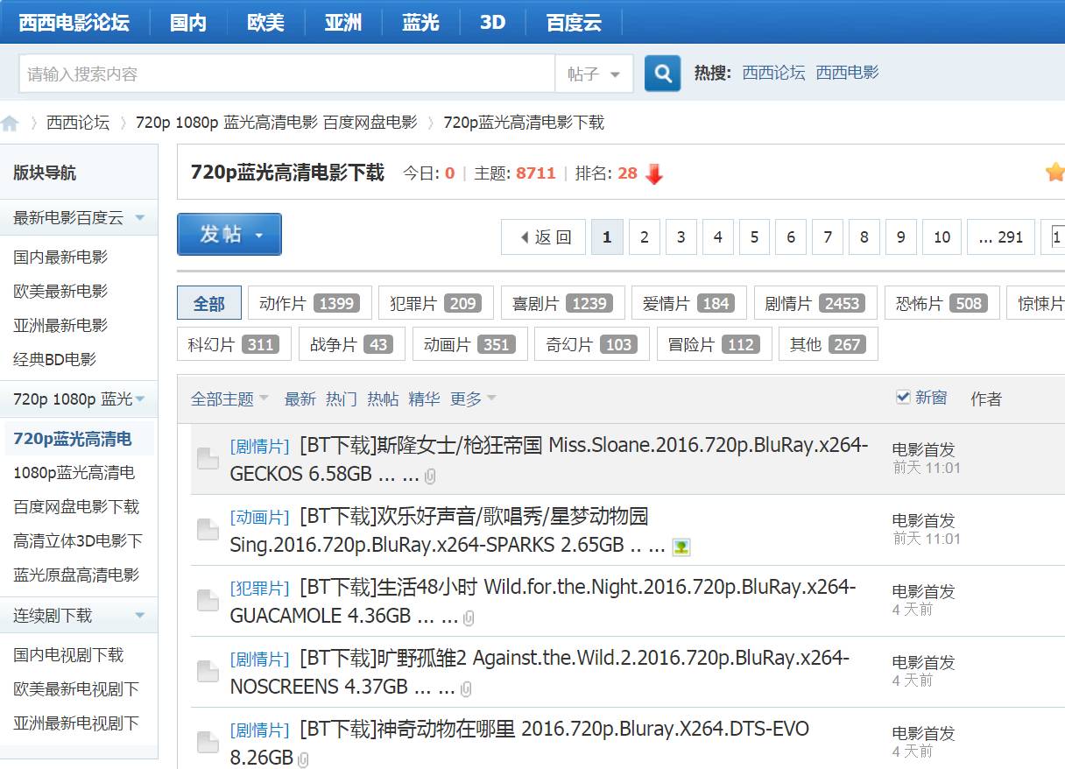
Task: Click the blue search magnifier icon
Action: [x=662, y=73]
